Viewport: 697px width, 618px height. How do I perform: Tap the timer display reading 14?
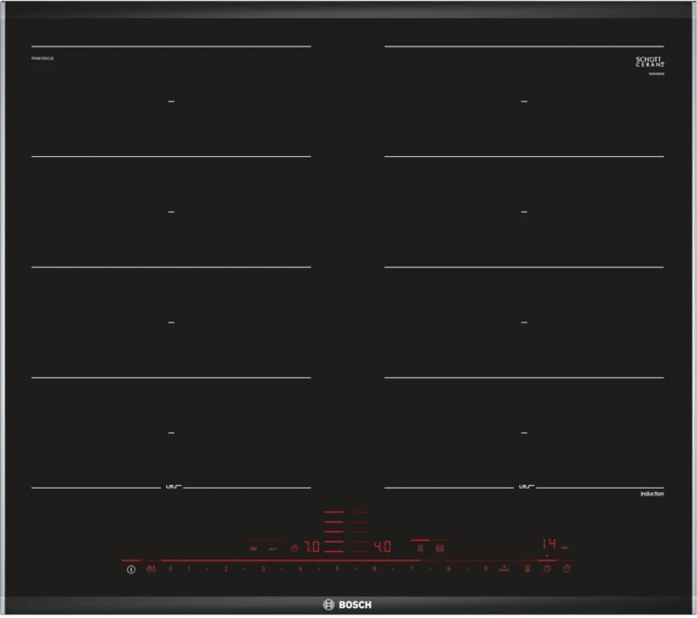[549, 544]
